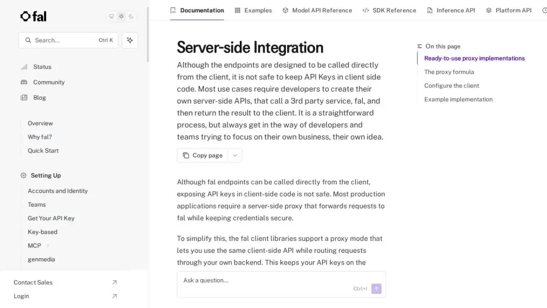
Task: Submit question with purple arrow button
Action: pos(376,289)
